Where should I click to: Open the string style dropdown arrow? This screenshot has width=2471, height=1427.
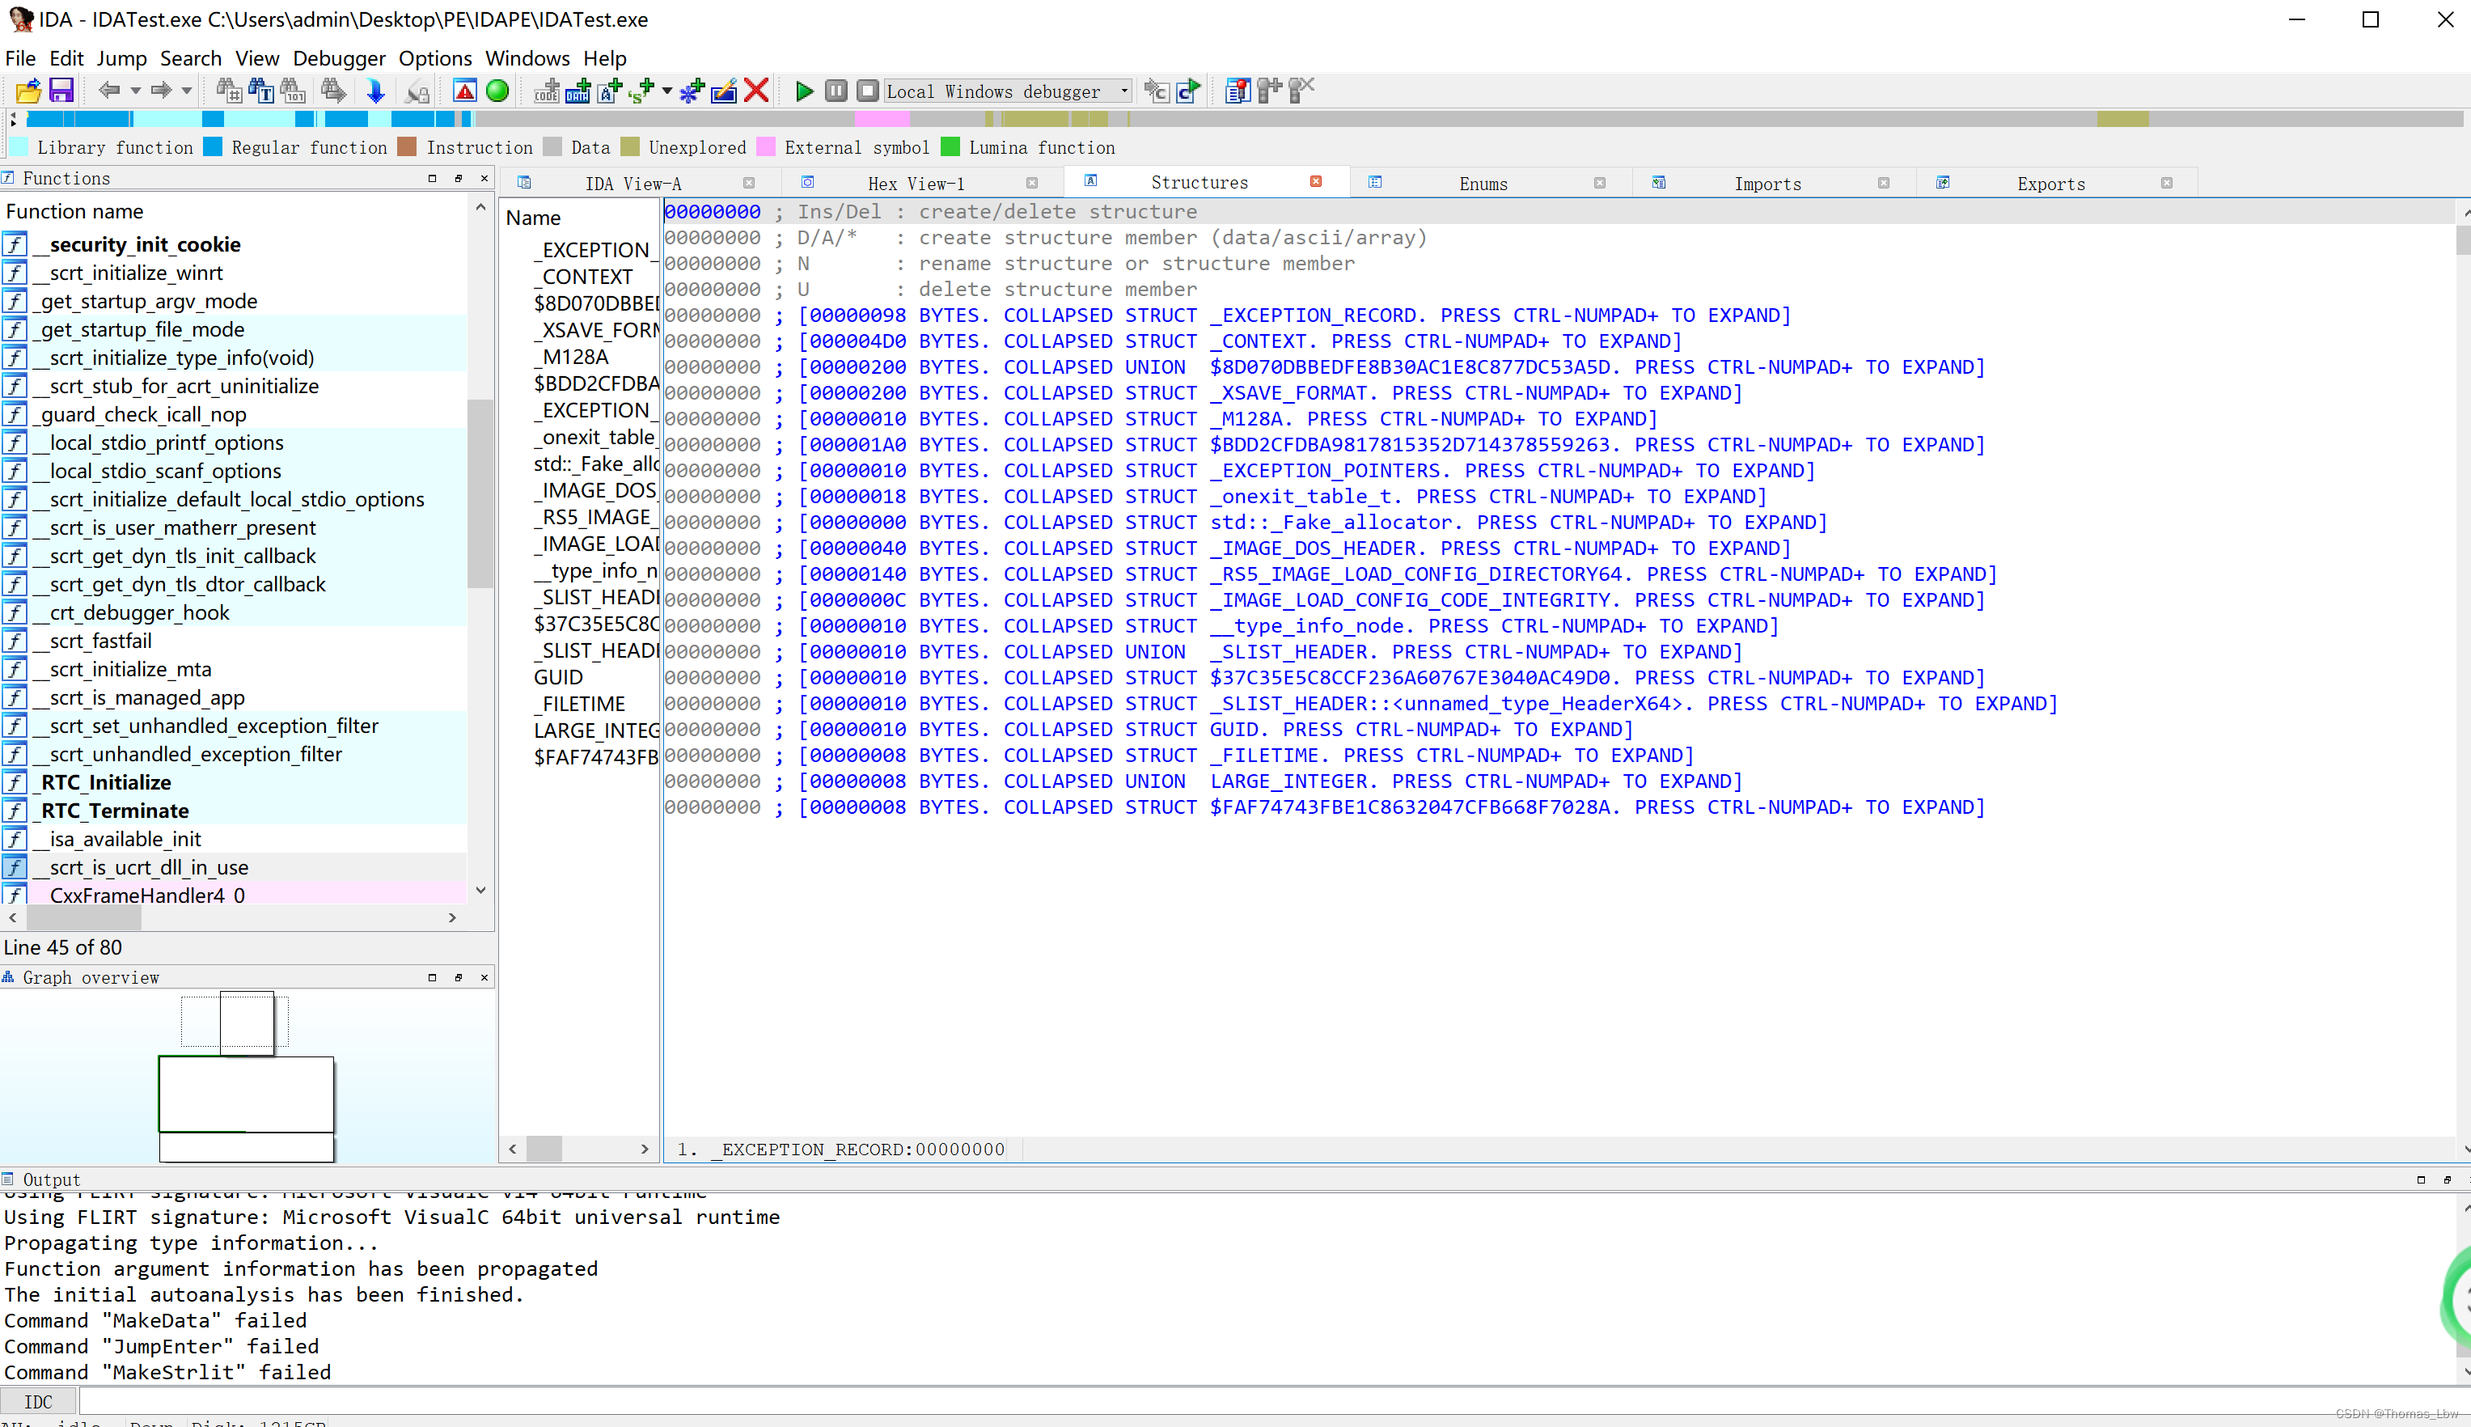[667, 91]
